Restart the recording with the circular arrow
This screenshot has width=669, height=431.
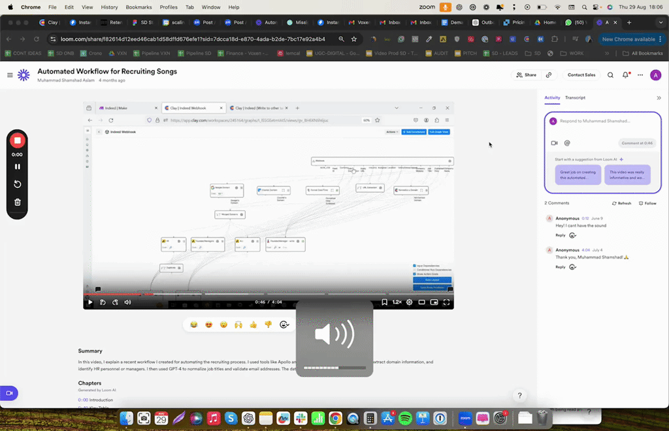coord(18,184)
